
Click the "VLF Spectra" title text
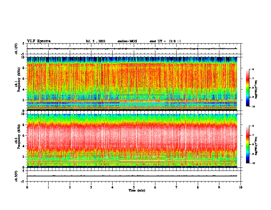click(x=39, y=41)
